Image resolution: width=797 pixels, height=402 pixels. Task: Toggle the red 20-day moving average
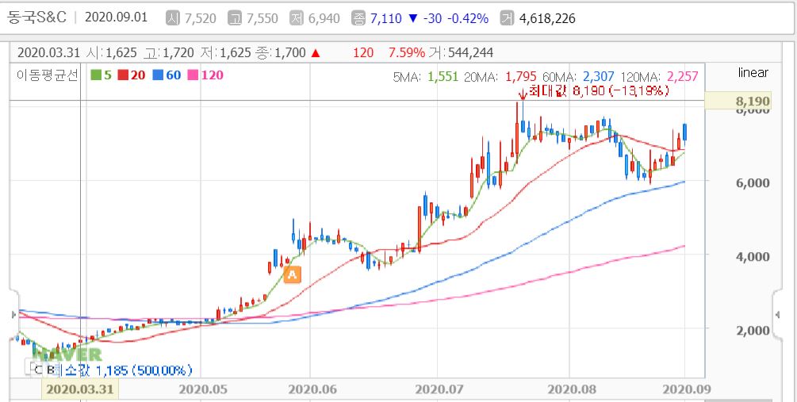(132, 75)
